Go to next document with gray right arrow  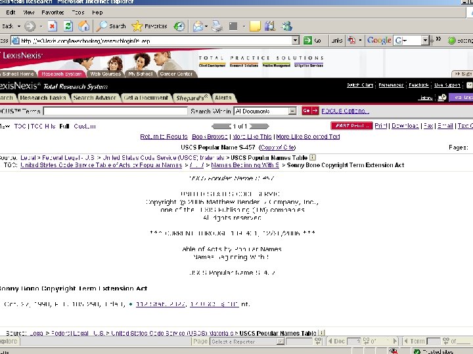259,126
